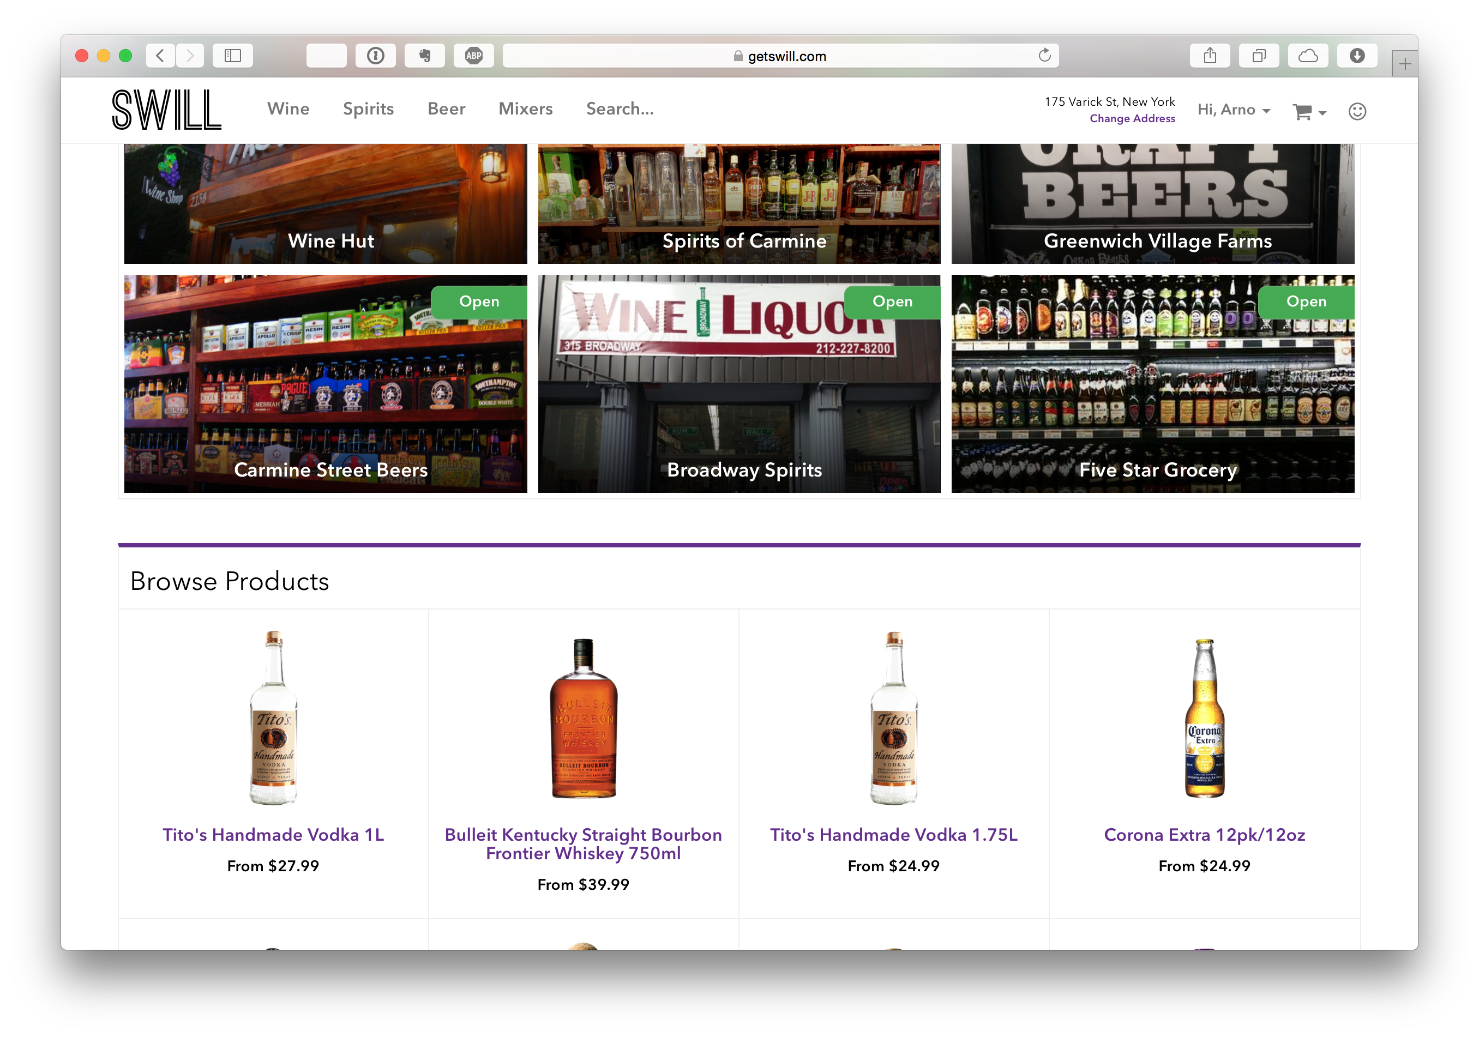
Task: Open the 1Password extension icon
Action: [x=376, y=56]
